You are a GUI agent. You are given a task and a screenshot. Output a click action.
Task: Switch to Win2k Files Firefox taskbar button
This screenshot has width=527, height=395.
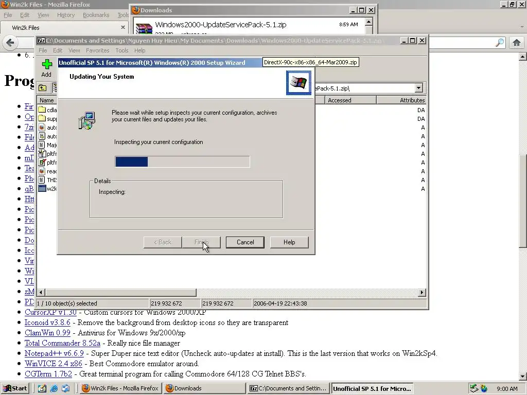121,388
